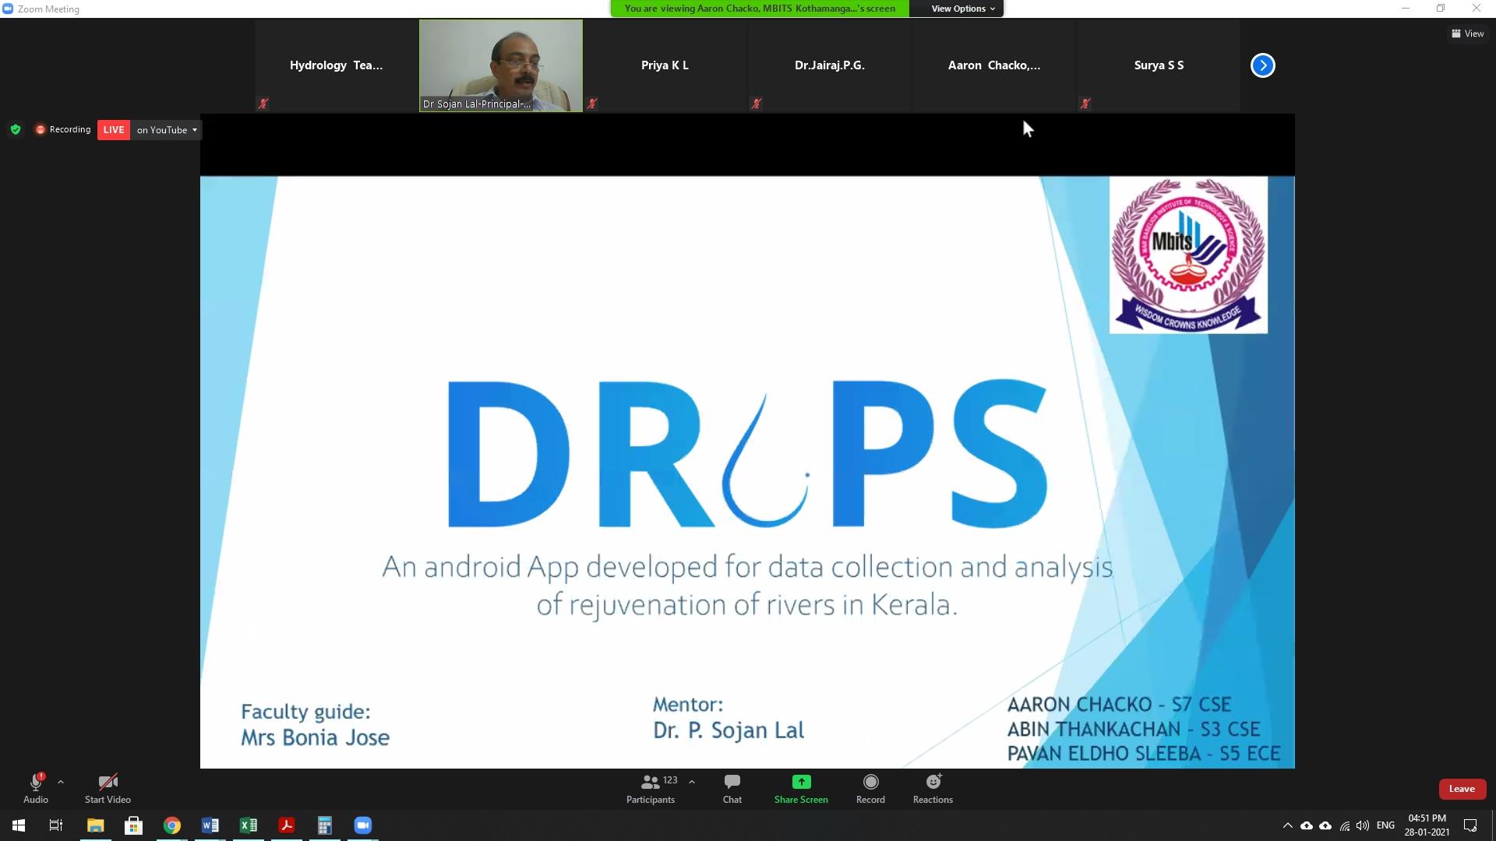Expand View Options dropdown
The width and height of the screenshot is (1496, 841).
pyautogui.click(x=963, y=9)
